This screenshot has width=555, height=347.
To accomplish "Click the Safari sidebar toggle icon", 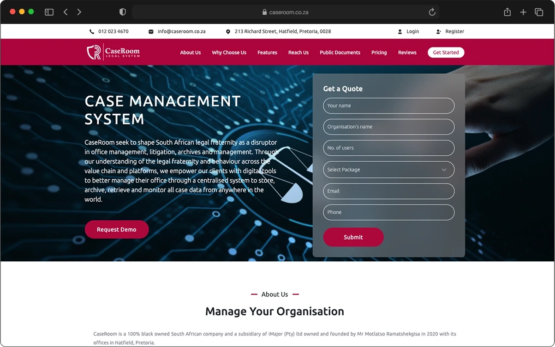I will click(49, 12).
